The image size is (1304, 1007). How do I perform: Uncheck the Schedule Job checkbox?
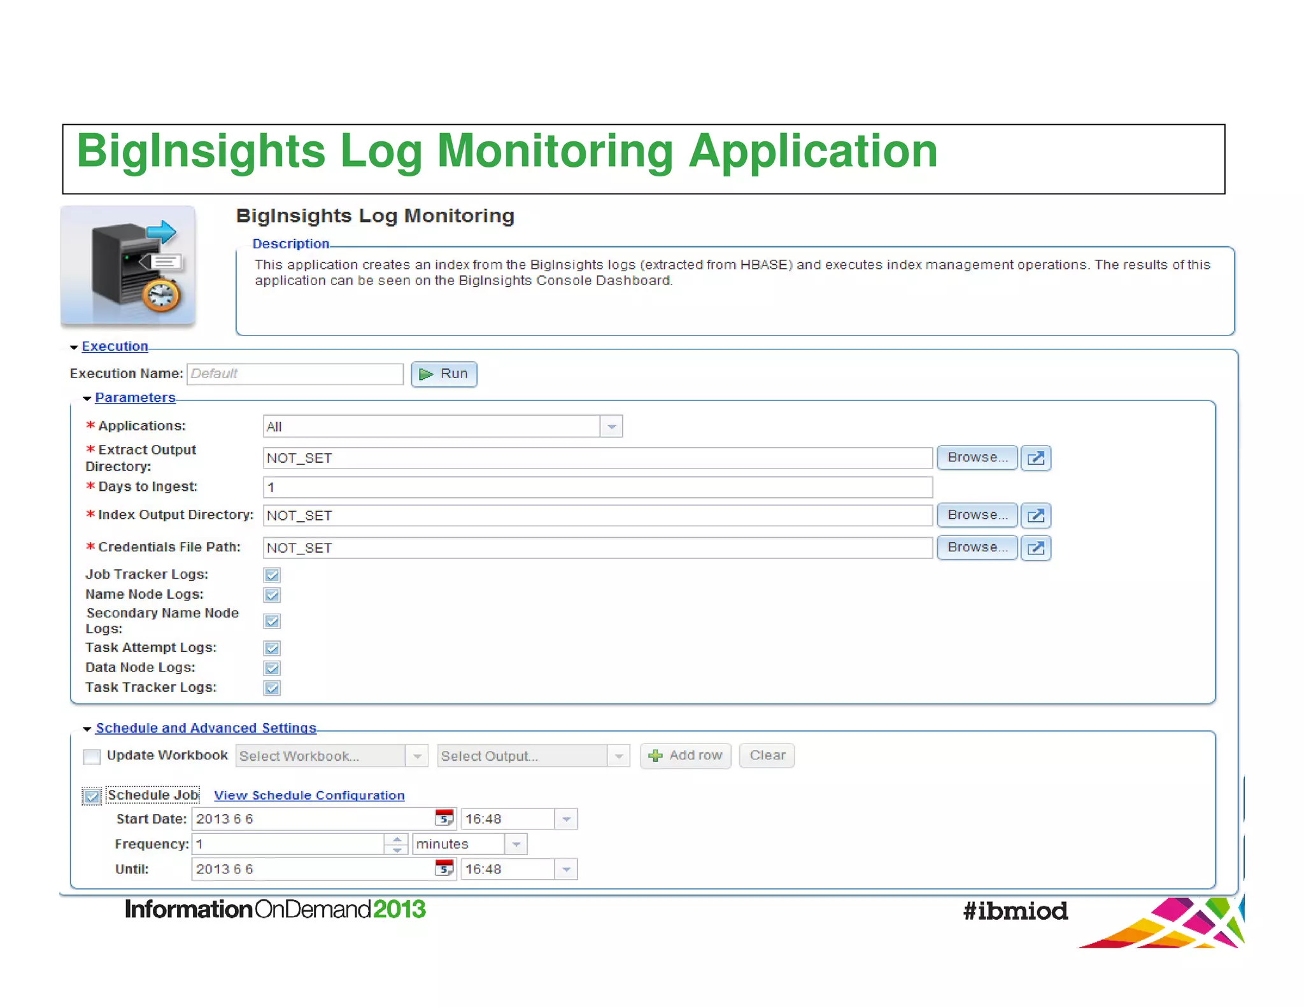[x=92, y=796]
